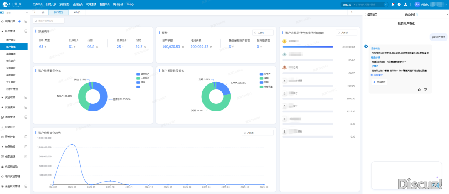Open the AI中心 top menu
The image size is (449, 194).
(130, 5)
